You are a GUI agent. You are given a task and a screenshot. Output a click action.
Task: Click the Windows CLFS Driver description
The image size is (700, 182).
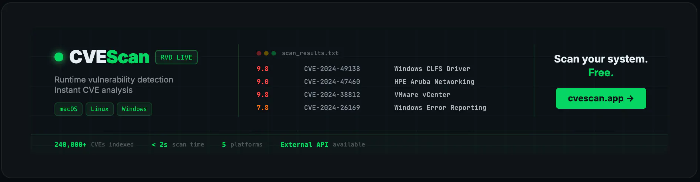coord(432,69)
